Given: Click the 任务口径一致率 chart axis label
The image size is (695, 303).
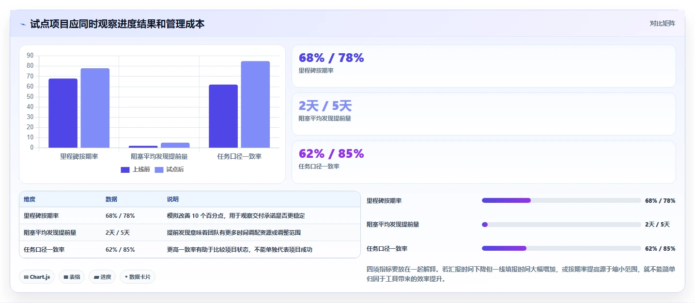Looking at the screenshot, I should tap(239, 156).
